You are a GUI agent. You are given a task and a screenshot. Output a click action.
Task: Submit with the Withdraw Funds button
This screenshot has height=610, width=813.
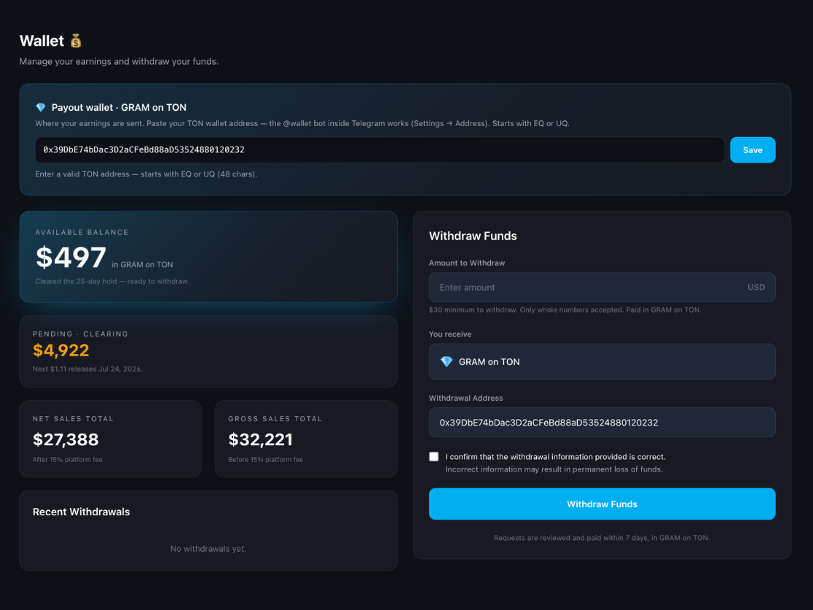[602, 504]
